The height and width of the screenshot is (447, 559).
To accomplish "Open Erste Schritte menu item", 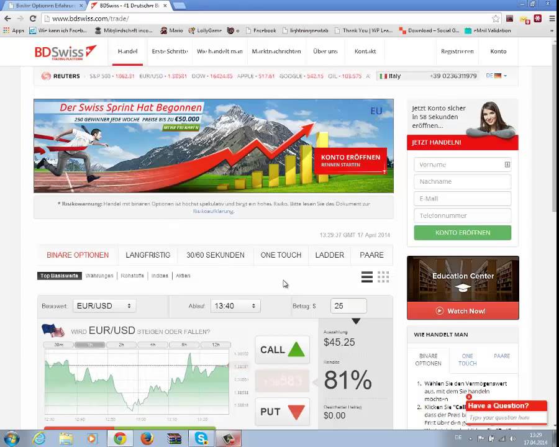I will [170, 52].
